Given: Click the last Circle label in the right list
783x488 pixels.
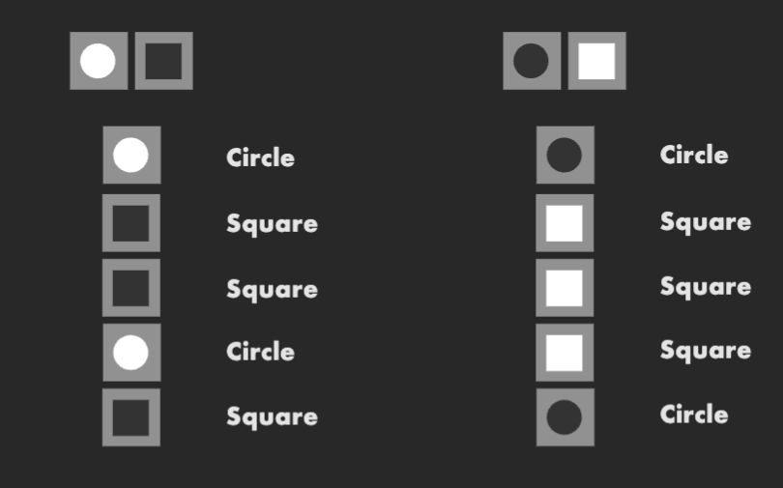Looking at the screenshot, I should pyautogui.click(x=694, y=415).
